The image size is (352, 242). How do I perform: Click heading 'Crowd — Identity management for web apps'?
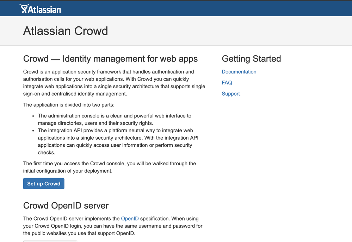coord(110,59)
